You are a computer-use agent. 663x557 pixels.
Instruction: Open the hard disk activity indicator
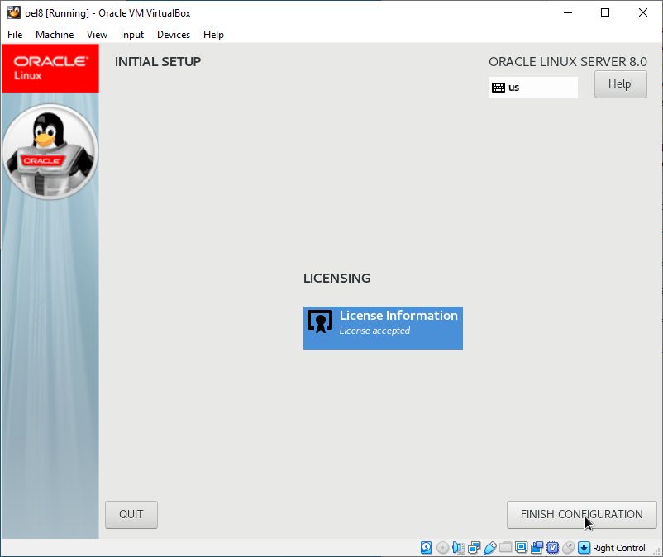(427, 548)
